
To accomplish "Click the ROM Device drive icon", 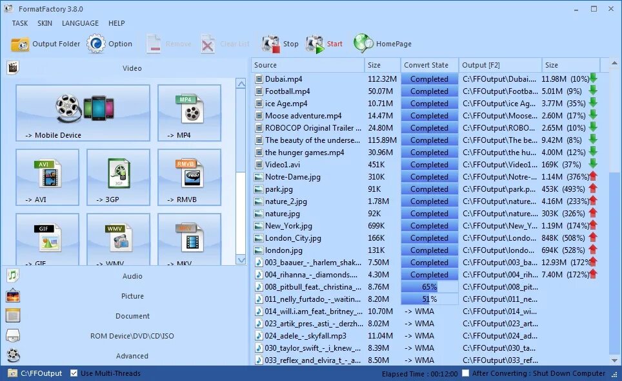I will [x=13, y=335].
